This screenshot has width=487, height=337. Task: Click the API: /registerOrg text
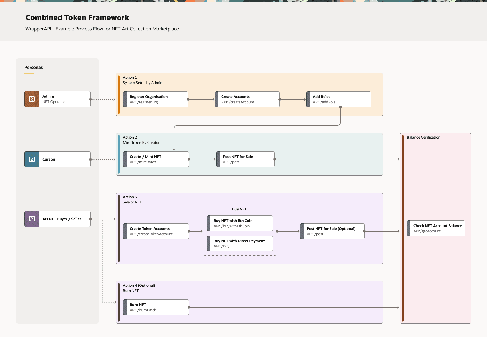[144, 102]
